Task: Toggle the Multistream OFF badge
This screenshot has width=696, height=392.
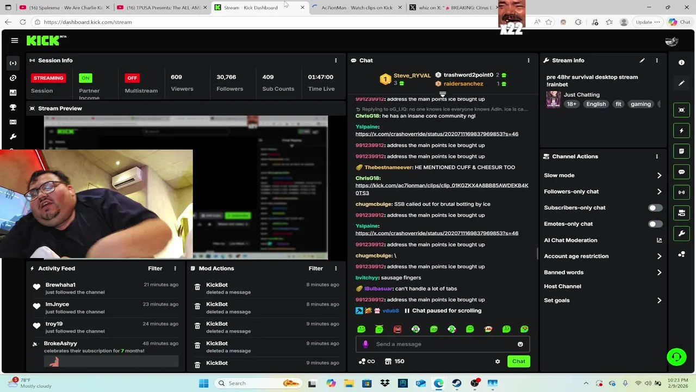Action: [132, 78]
